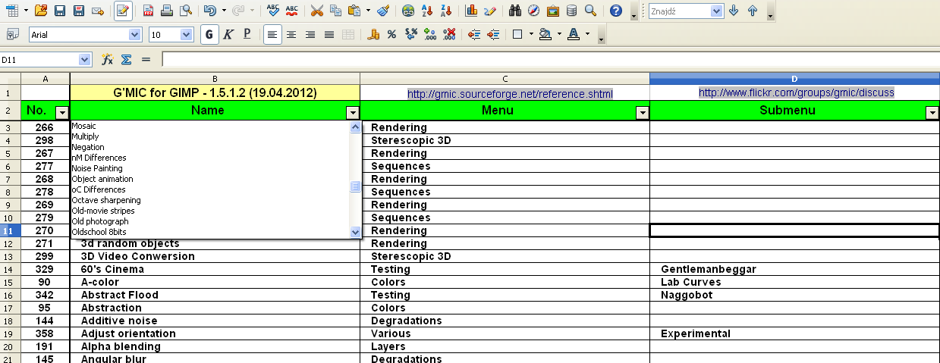
Task: Copy the selection to clipboard
Action: pos(335,11)
